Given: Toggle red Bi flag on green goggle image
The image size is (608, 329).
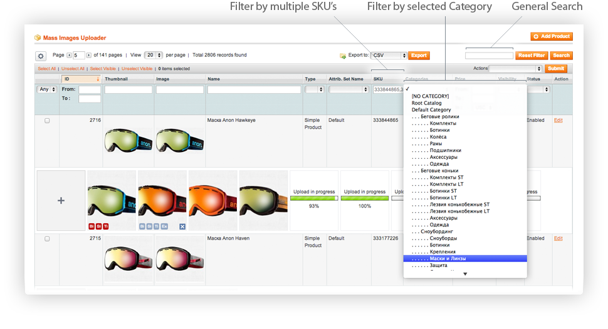Looking at the screenshot, I should [92, 226].
